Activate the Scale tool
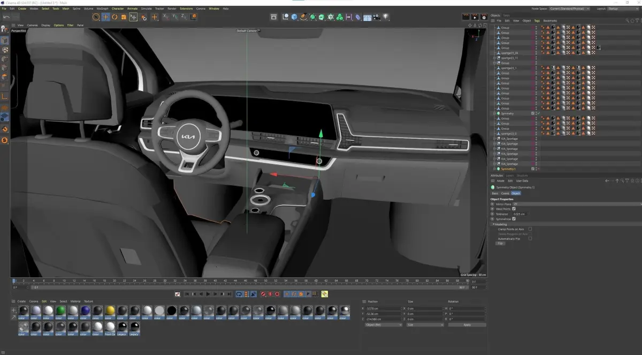The width and height of the screenshot is (642, 355). pos(124,17)
